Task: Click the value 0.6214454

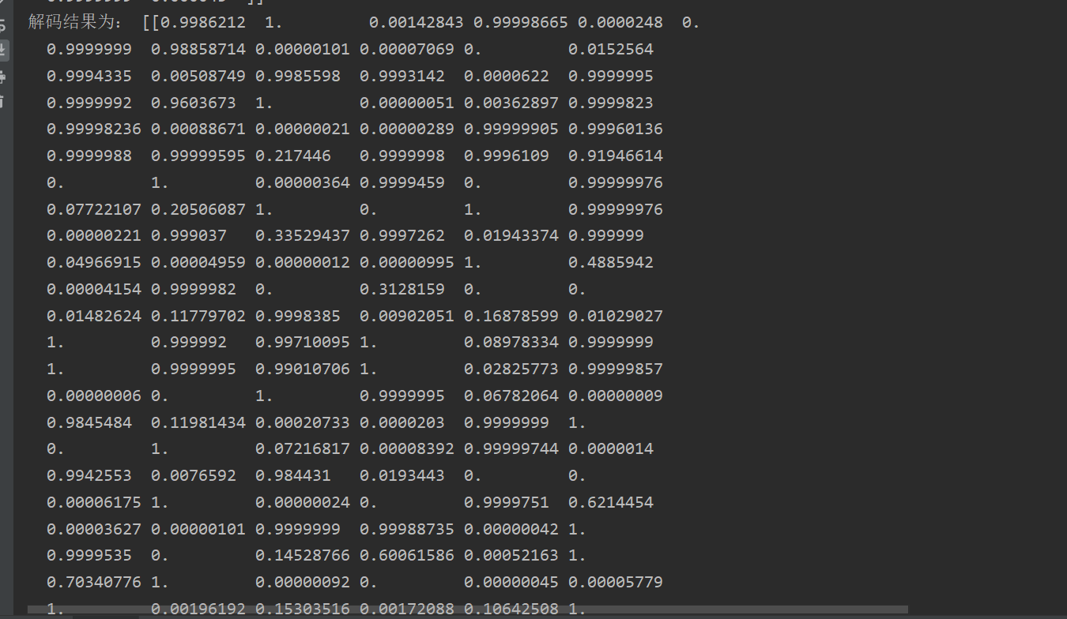Action: tap(611, 503)
